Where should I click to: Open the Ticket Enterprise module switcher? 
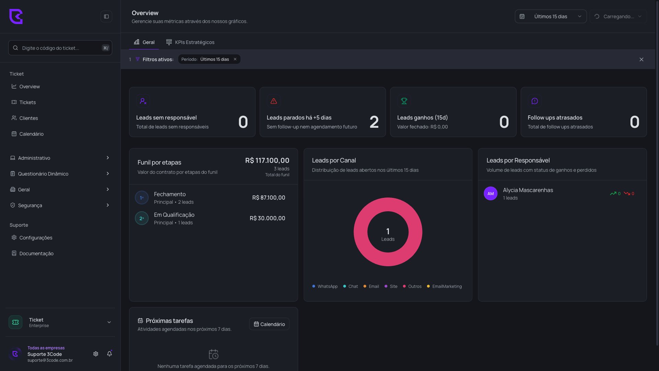coord(60,322)
